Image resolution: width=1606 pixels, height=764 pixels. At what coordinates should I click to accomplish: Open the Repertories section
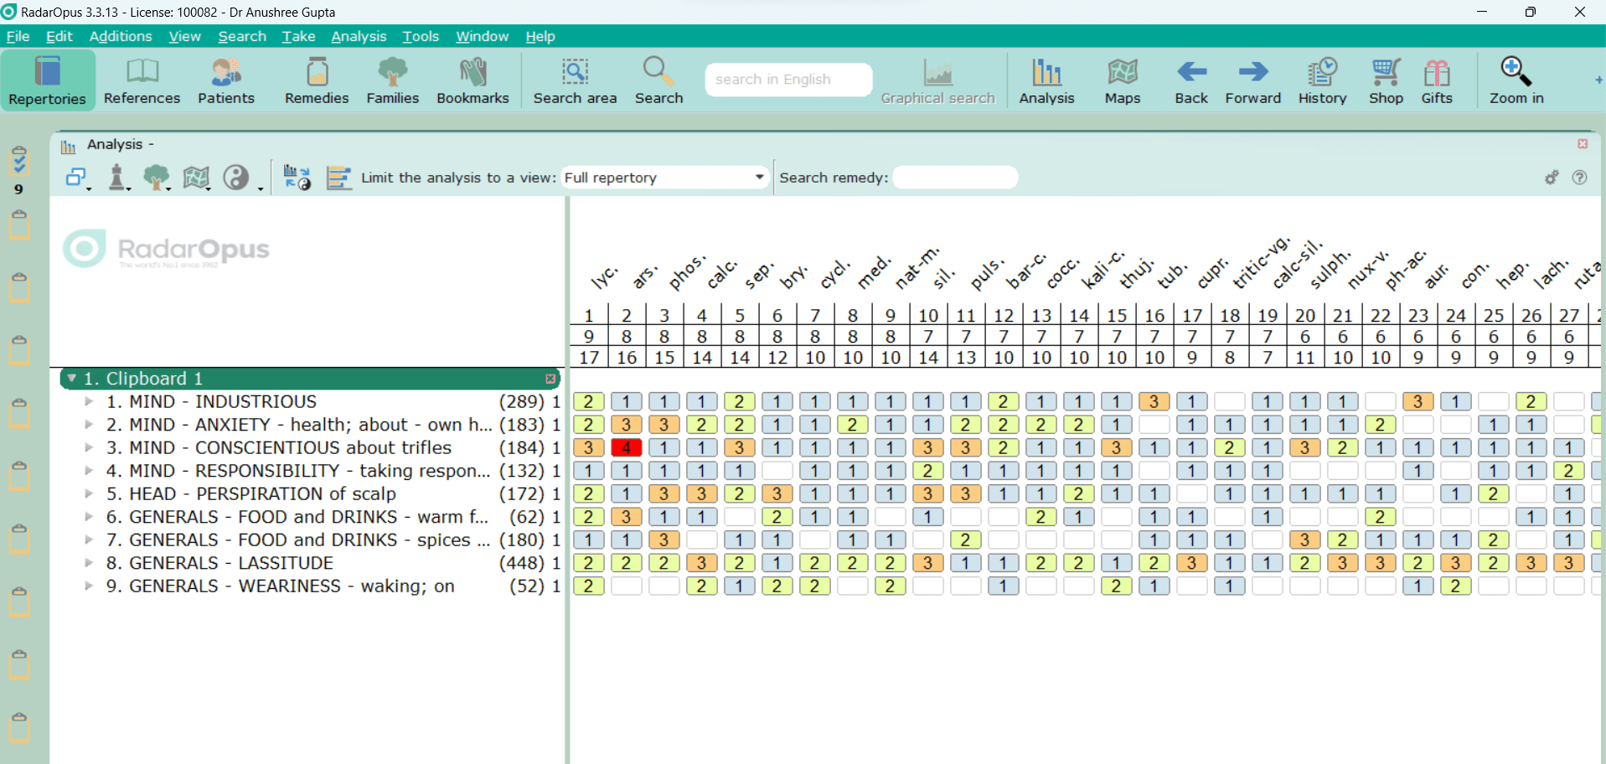tap(48, 81)
